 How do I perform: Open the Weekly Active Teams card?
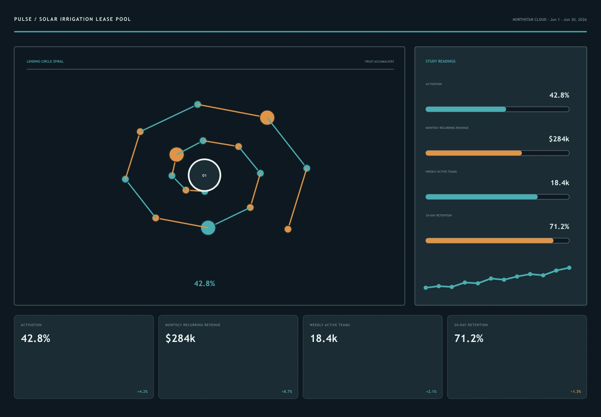pyautogui.click(x=373, y=357)
